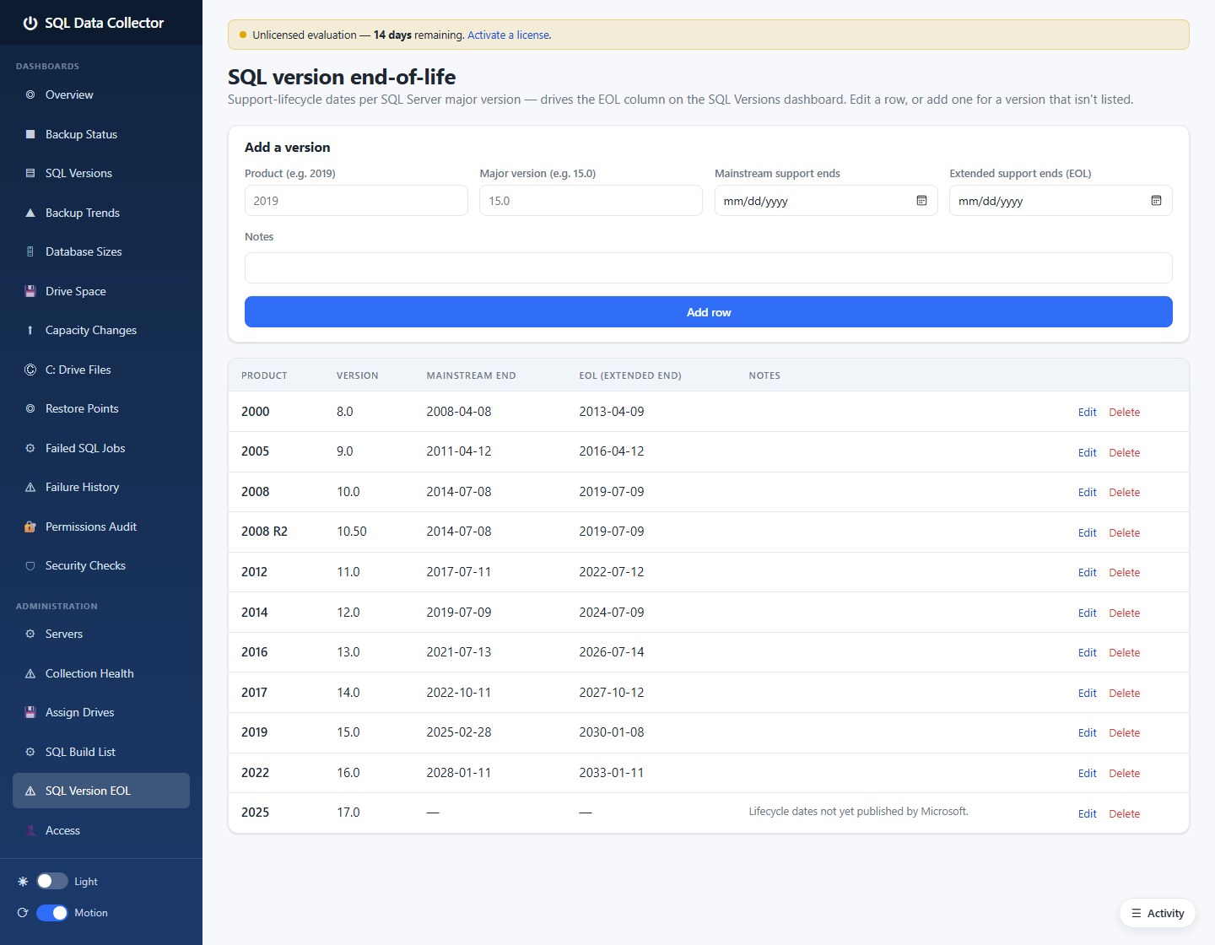The image size is (1215, 945).
Task: Focus the Major version input field
Action: pyautogui.click(x=591, y=201)
